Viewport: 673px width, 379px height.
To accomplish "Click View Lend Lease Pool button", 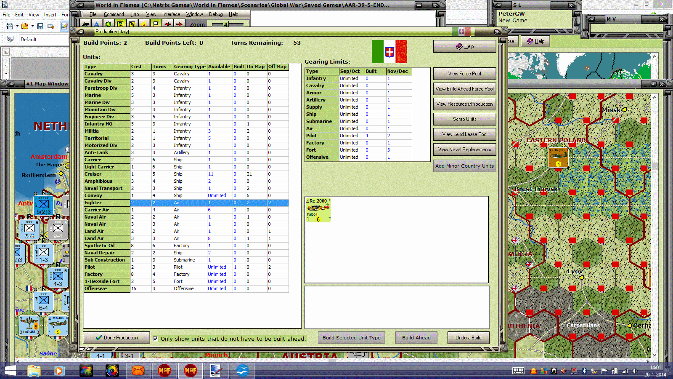I will [465, 134].
